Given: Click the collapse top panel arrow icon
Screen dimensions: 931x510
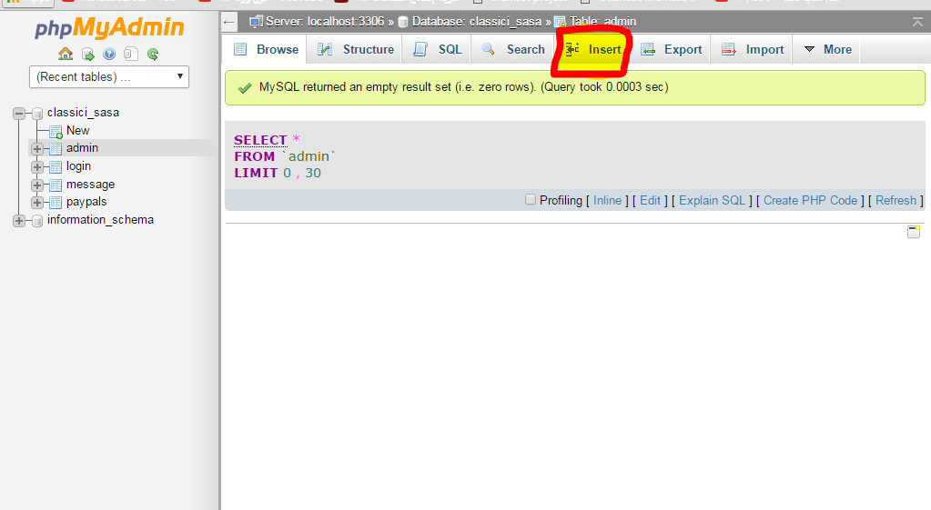Looking at the screenshot, I should 917,22.
